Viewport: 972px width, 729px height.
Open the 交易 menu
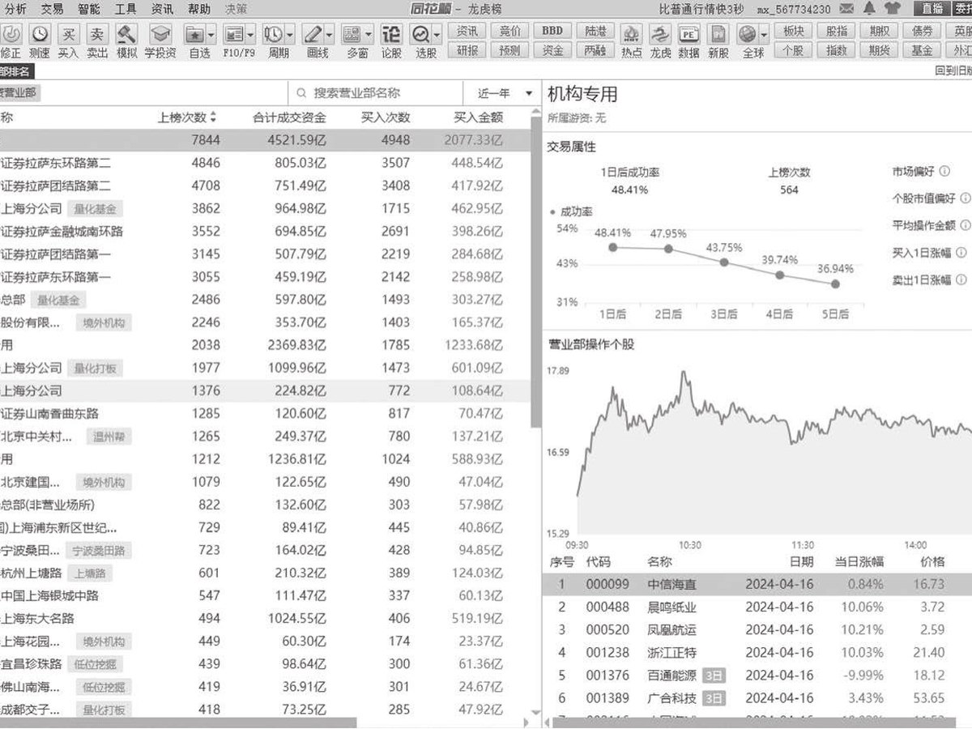coord(52,8)
